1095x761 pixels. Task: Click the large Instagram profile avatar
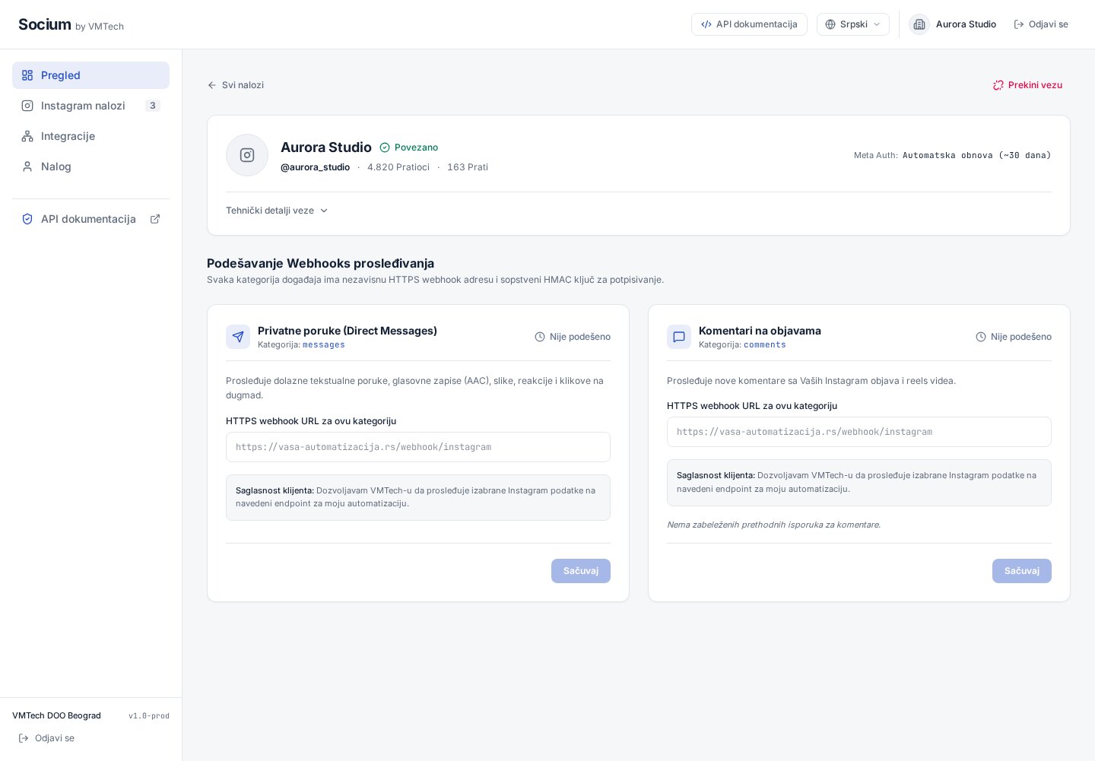247,155
